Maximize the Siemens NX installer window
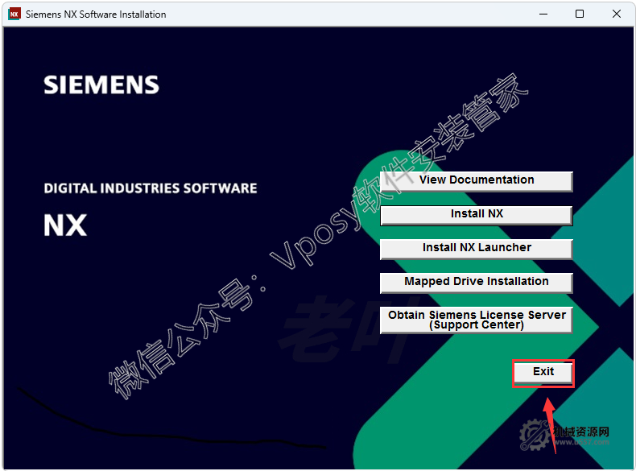This screenshot has height=471, width=636. coord(580,14)
